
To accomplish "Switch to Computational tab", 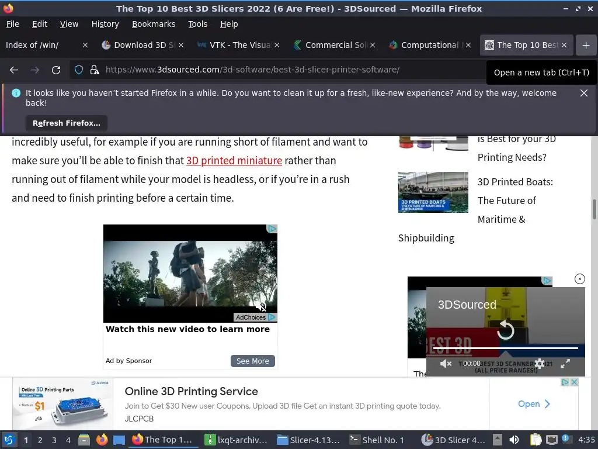I will [x=429, y=45].
